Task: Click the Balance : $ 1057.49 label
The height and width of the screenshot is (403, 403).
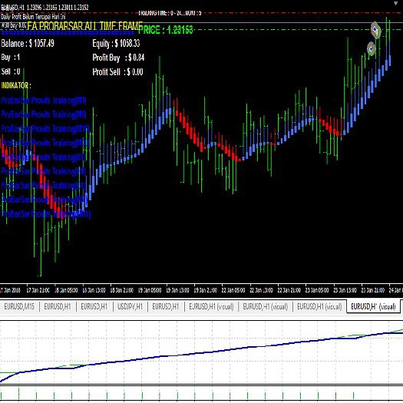Action: [28, 44]
